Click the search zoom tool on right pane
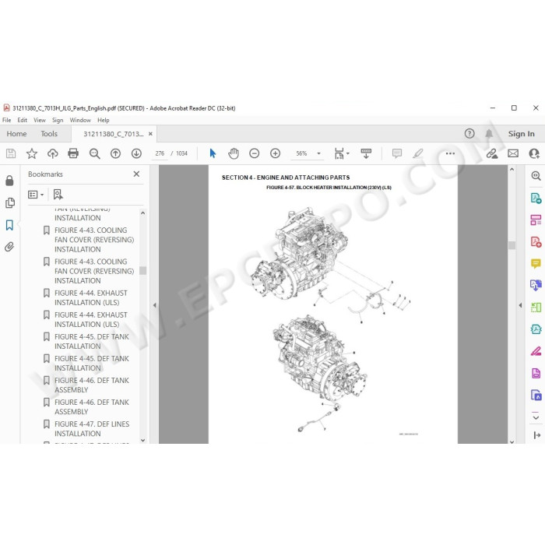The image size is (545, 545). click(x=536, y=176)
